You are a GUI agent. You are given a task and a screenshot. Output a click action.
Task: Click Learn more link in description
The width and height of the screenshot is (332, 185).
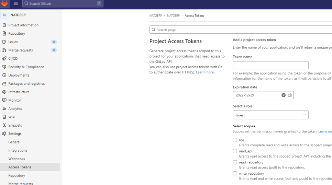coord(205,72)
